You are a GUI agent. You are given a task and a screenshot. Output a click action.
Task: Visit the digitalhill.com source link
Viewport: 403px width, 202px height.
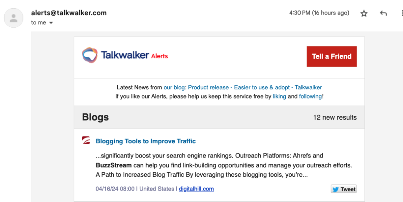coord(196,189)
